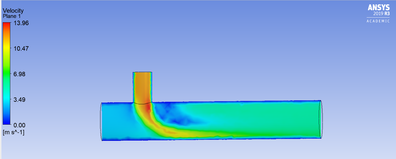The width and height of the screenshot is (396, 159).
Task: Select the vertical branch pipe at its top
Action: (142, 74)
